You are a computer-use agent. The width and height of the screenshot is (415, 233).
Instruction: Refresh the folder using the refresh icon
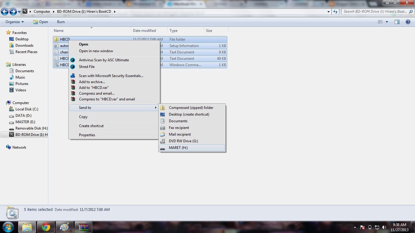(x=335, y=11)
